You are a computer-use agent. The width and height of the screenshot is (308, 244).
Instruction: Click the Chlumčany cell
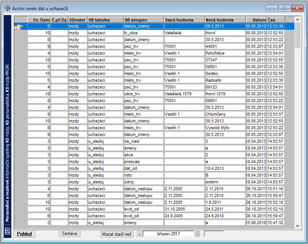pos(225,114)
